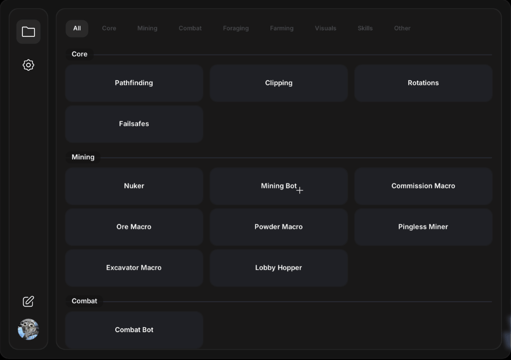Open the Foraging category tab
Viewport: 511px width, 360px height.
click(236, 28)
